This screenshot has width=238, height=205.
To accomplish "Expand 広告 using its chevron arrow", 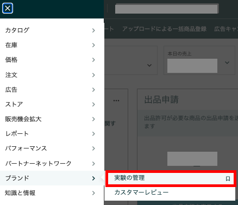I will click(93, 90).
